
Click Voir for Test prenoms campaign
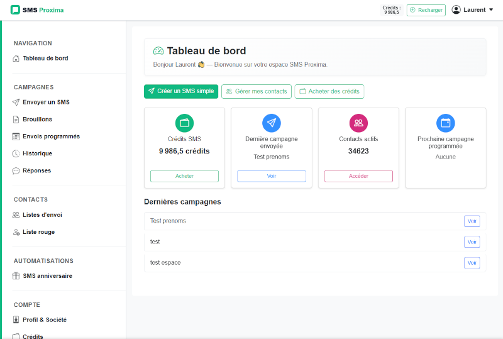(472, 221)
